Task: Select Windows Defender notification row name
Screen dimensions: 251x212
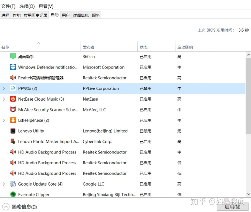Action: click(48, 67)
